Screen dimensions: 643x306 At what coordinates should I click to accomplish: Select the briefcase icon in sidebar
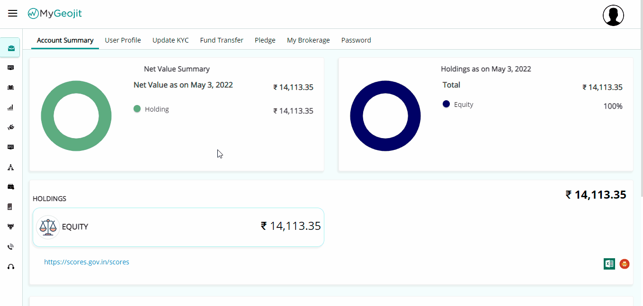tap(10, 48)
